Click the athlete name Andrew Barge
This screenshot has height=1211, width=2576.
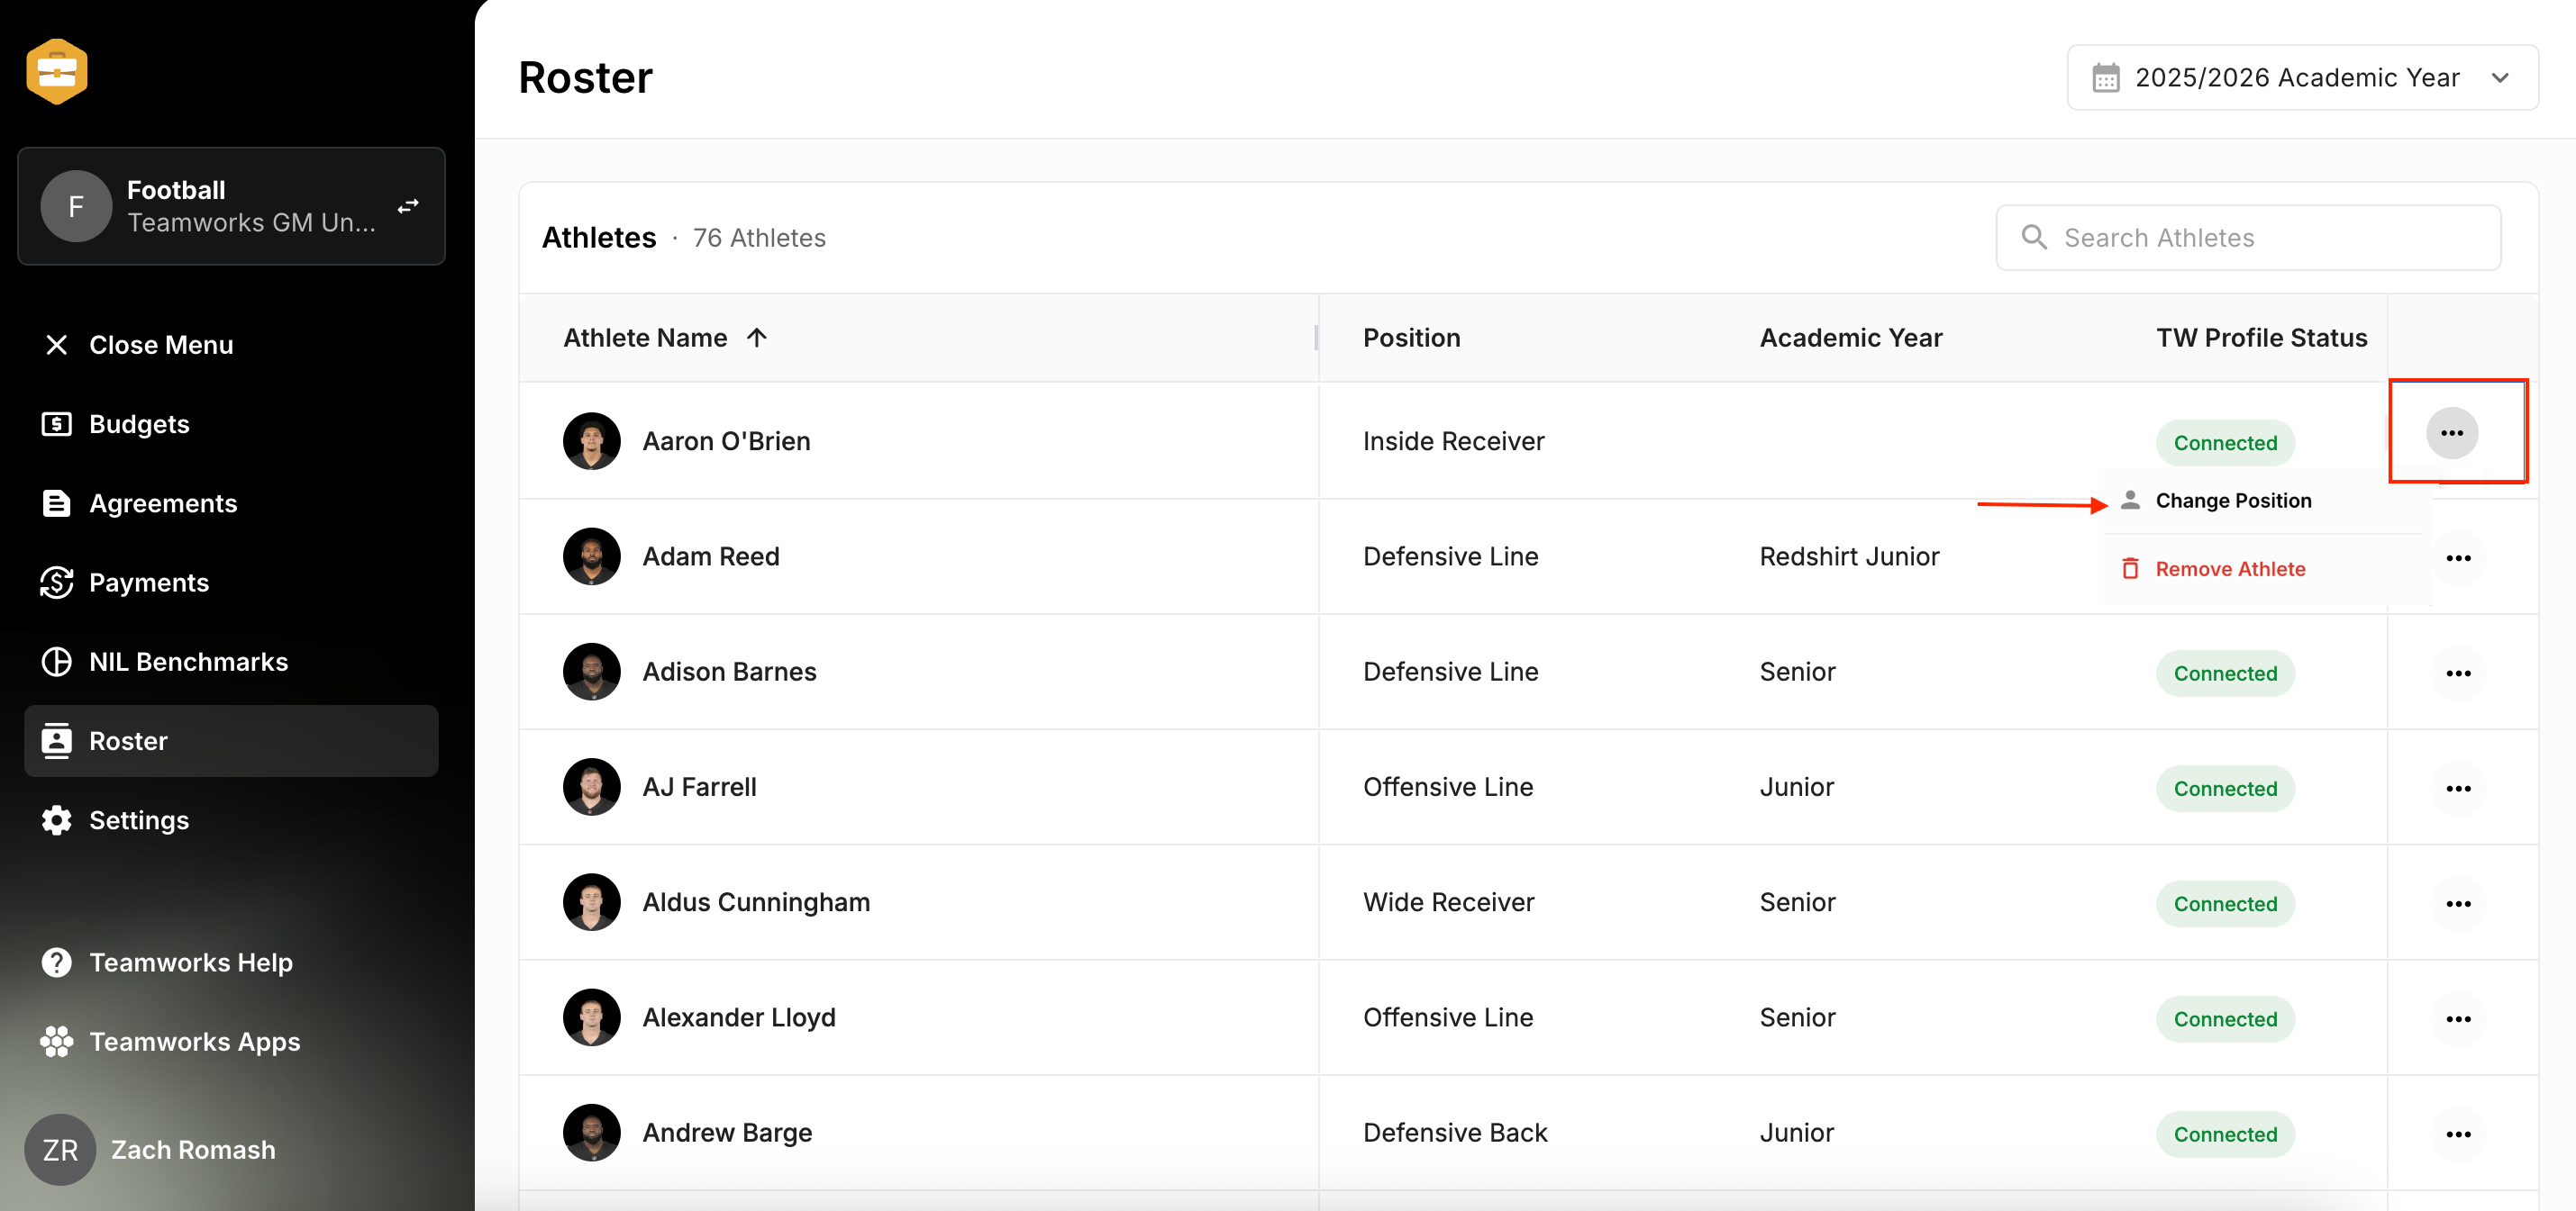[x=727, y=1132]
